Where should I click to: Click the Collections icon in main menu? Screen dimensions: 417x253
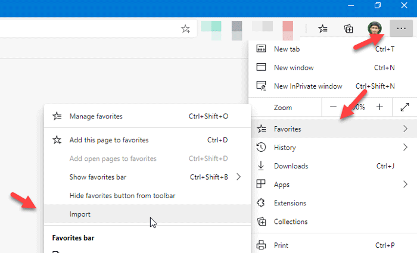261,221
